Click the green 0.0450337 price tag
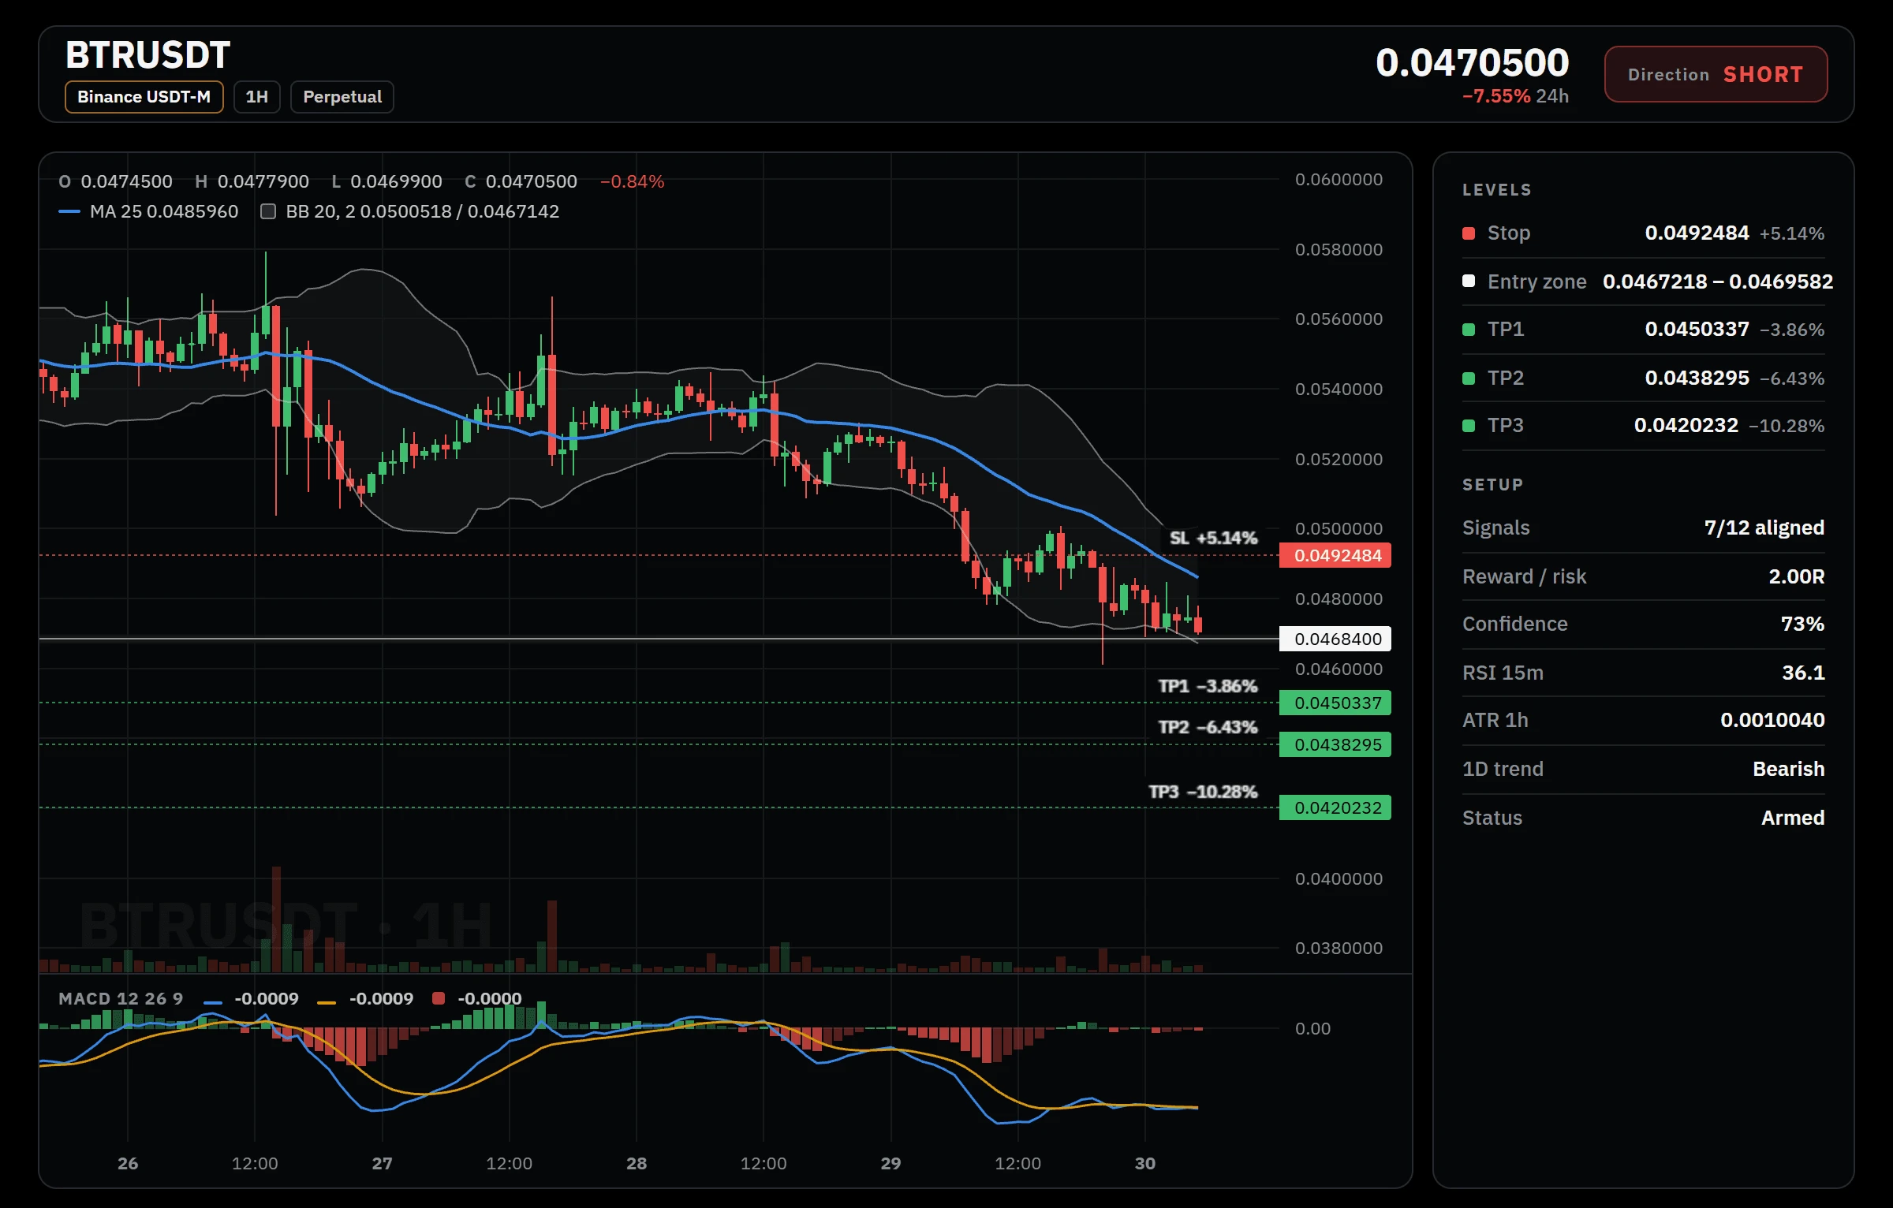This screenshot has width=1893, height=1208. 1335,703
